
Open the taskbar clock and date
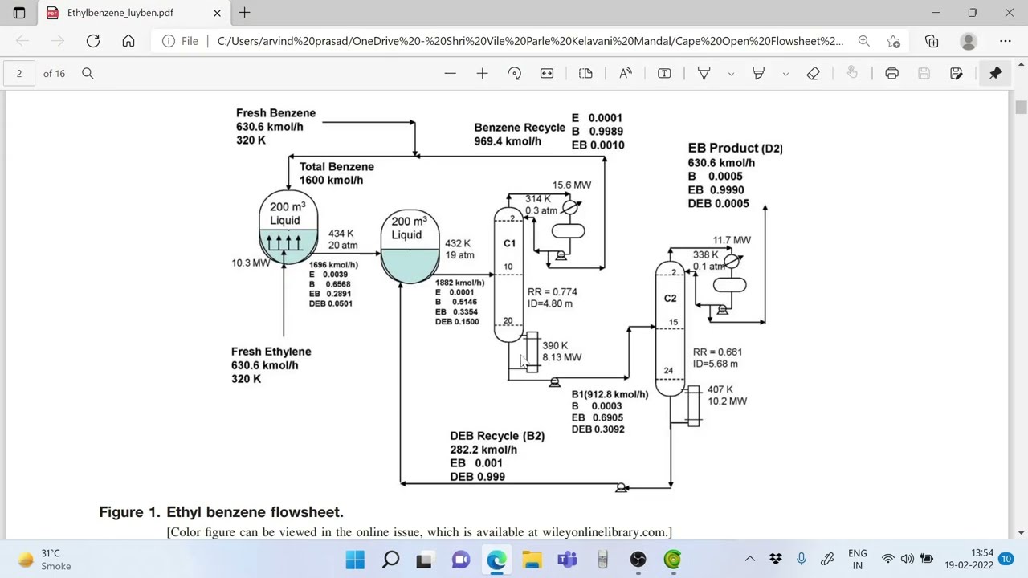click(x=970, y=560)
